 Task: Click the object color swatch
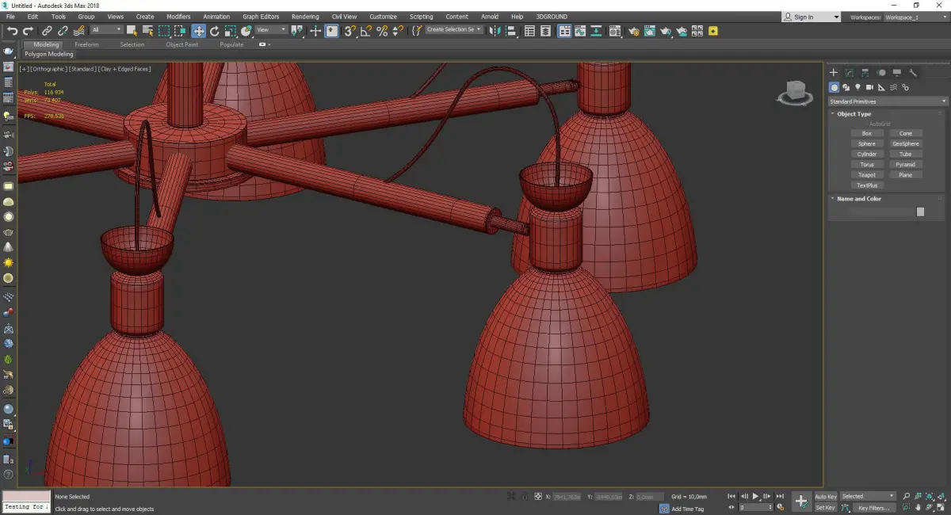(920, 212)
